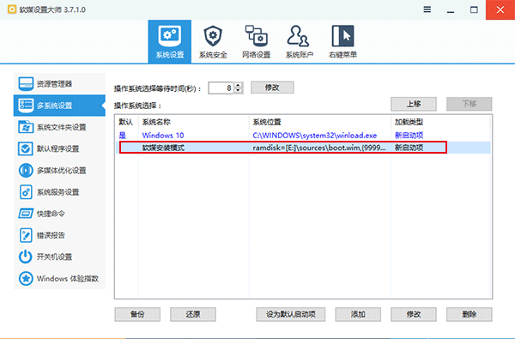515x339 pixels.
Task: Click the 快捷命令 icon
Action: coord(26,214)
